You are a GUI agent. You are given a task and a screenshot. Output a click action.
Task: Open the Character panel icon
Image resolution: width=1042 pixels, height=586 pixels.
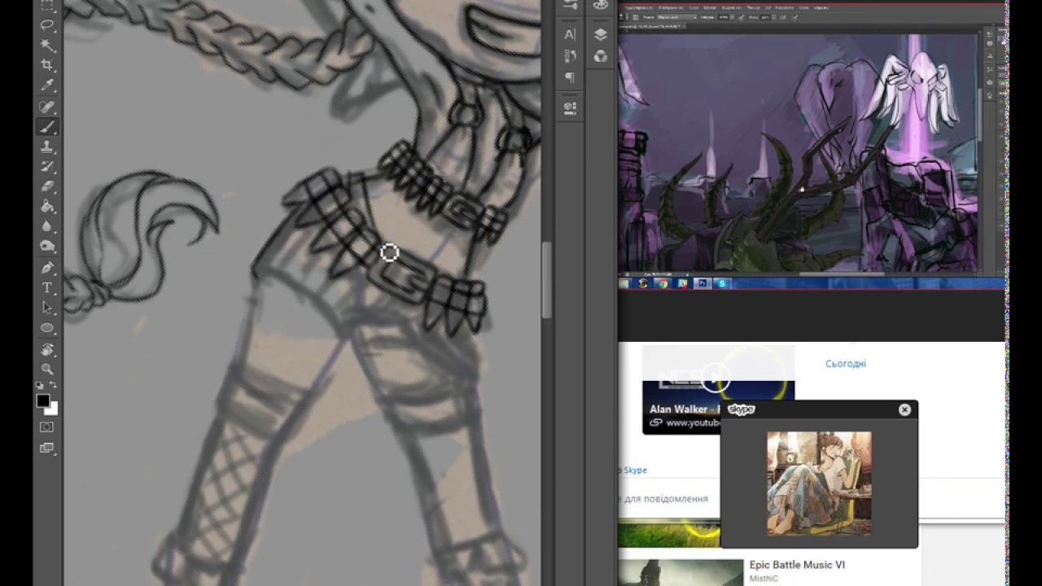point(570,34)
